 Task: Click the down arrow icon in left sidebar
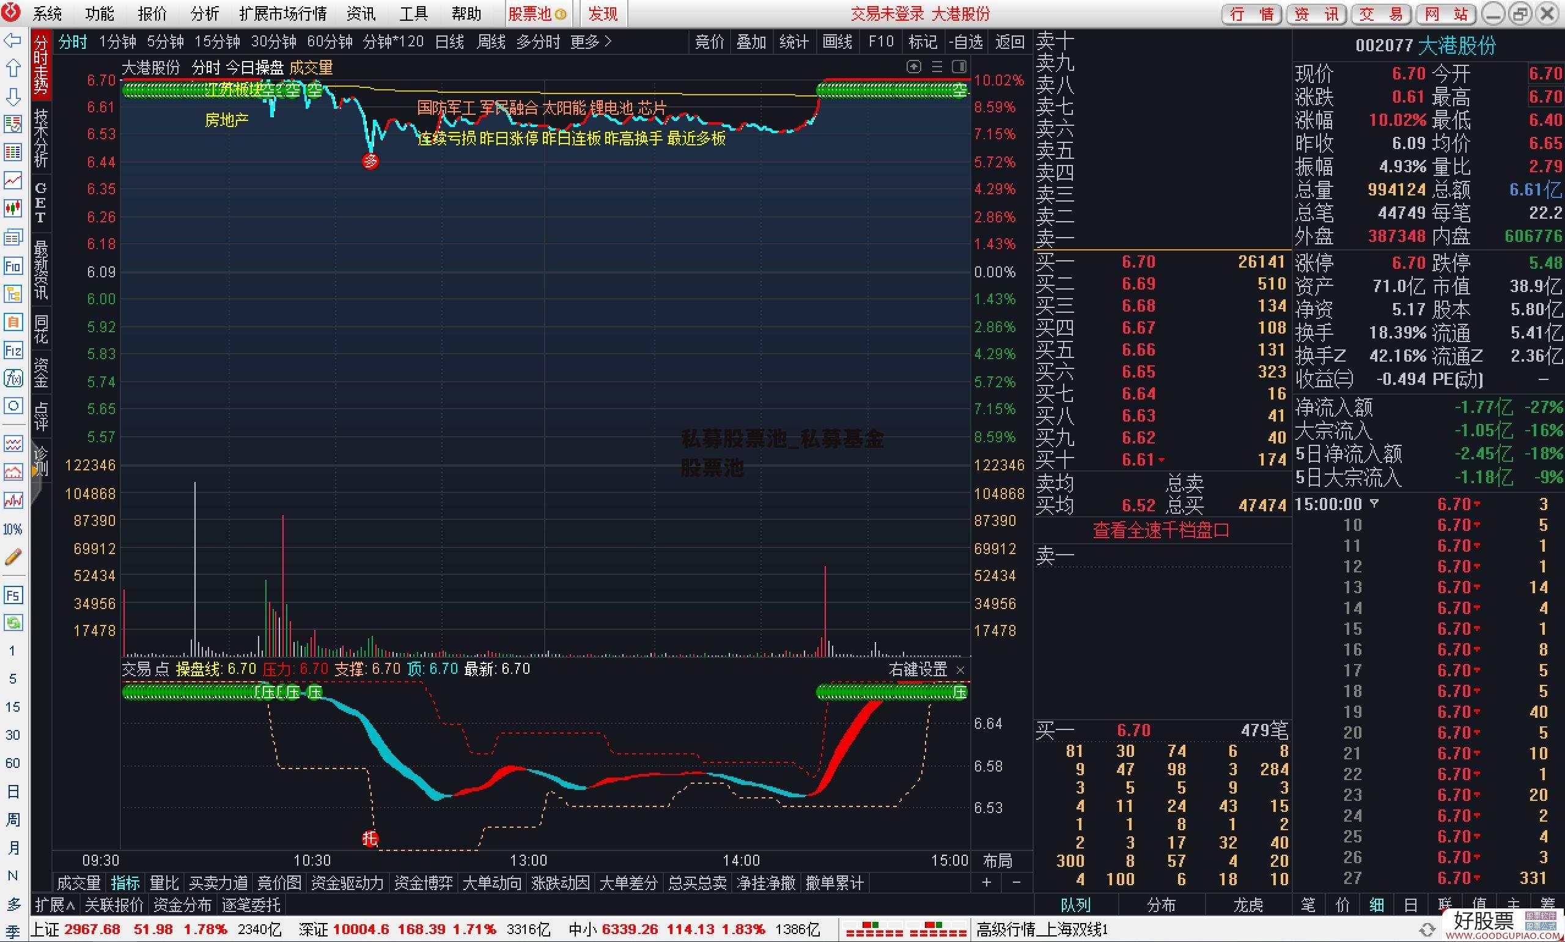pyautogui.click(x=13, y=97)
